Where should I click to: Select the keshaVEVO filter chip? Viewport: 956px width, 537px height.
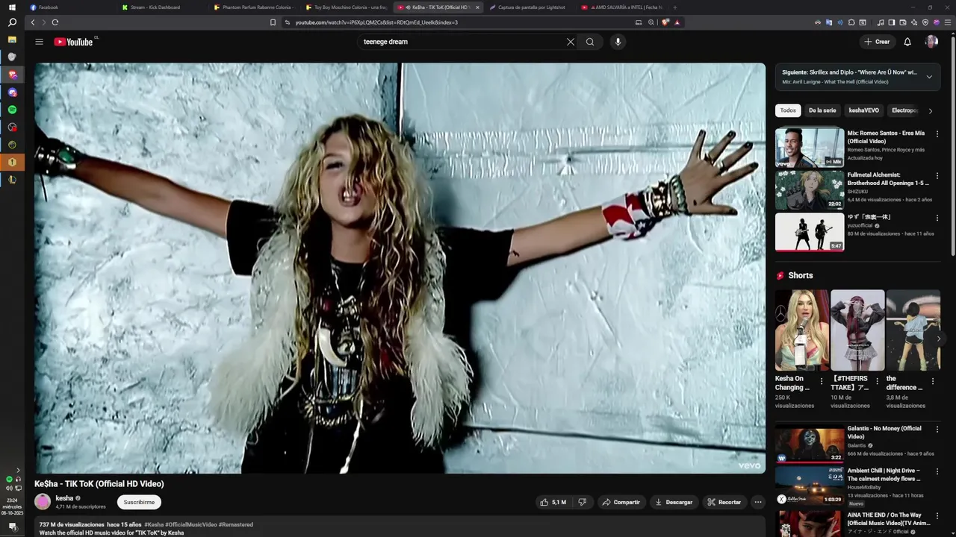863,110
